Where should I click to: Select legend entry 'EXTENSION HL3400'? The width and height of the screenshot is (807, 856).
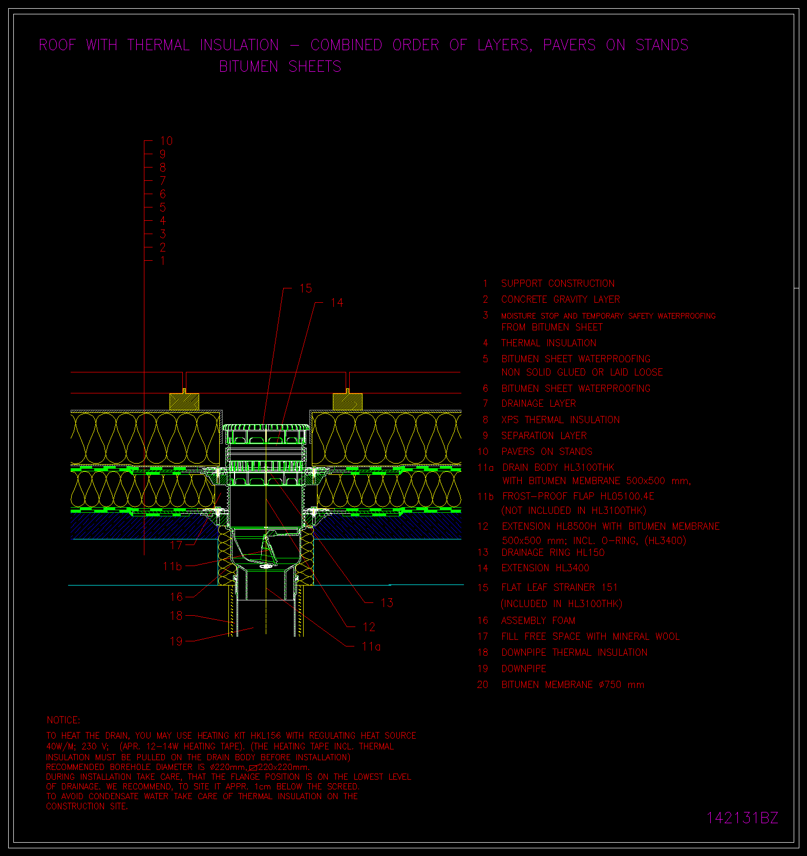pos(545,568)
